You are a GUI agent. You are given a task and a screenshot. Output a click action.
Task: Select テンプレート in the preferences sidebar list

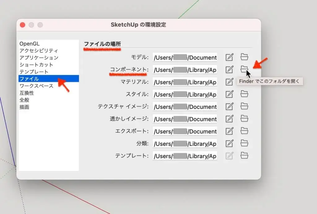[49, 72]
